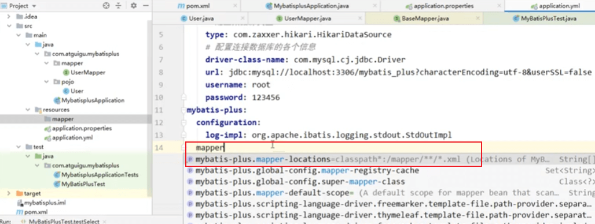Toggle fold marker at line 12 configuration

coord(184,122)
